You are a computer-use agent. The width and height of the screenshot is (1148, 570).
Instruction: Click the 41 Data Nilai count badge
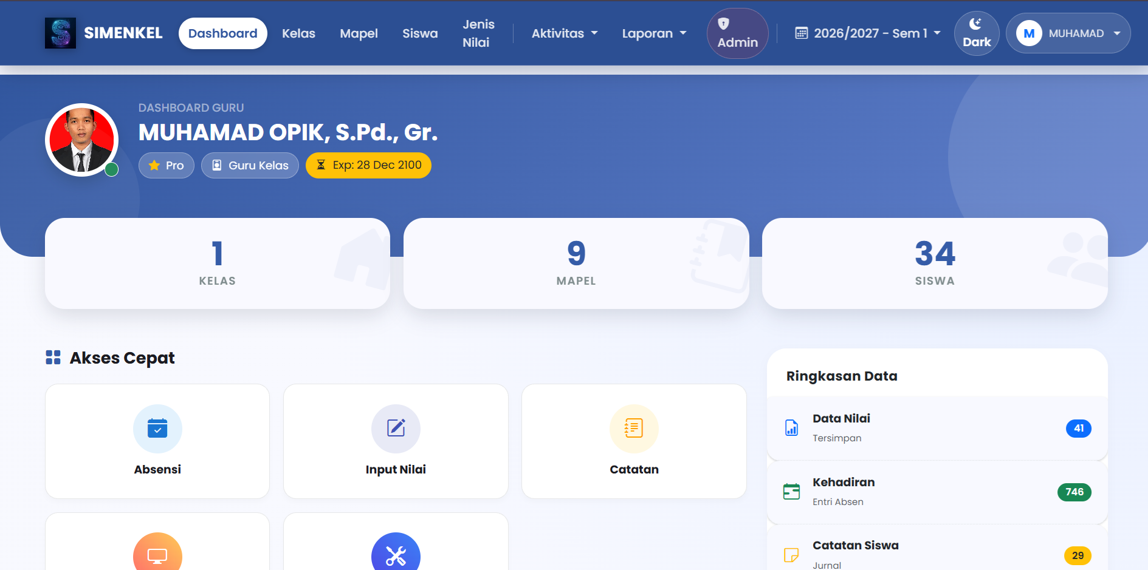click(x=1079, y=428)
